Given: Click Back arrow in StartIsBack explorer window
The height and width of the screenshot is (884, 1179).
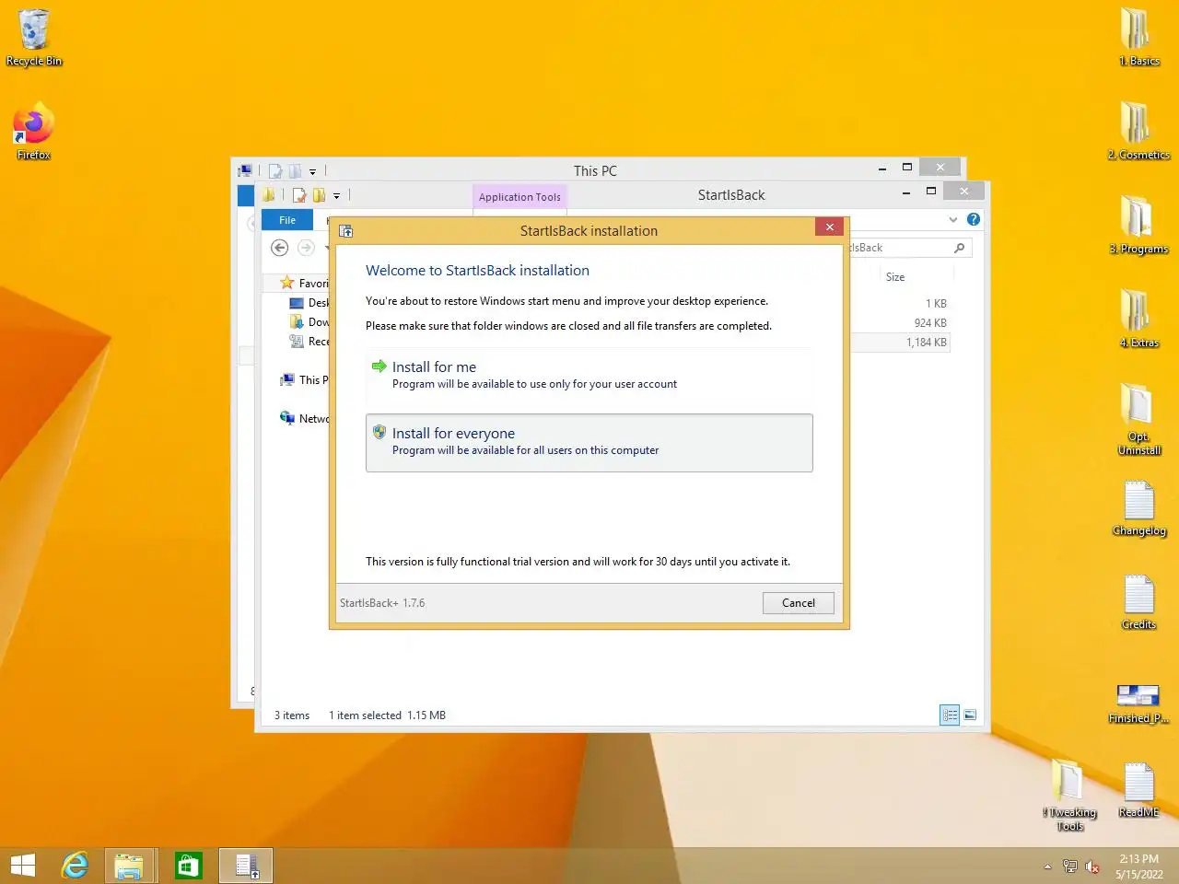Looking at the screenshot, I should point(280,248).
